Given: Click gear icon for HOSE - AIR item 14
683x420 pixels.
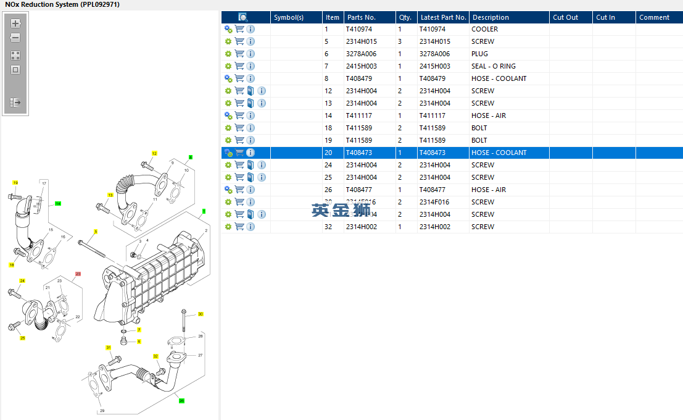Looking at the screenshot, I should pyautogui.click(x=228, y=115).
